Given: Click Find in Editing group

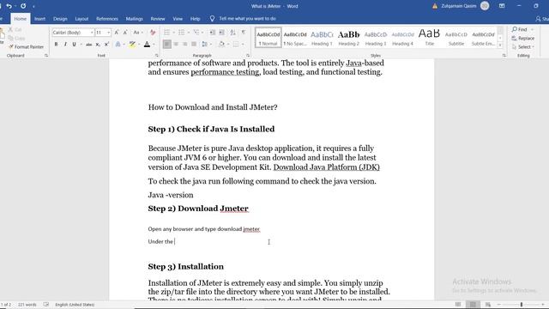Looking at the screenshot, I should [x=520, y=29].
